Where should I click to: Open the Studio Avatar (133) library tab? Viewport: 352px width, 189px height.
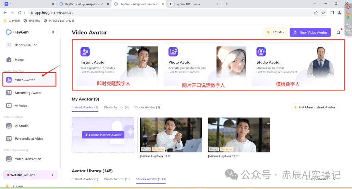pos(151,179)
